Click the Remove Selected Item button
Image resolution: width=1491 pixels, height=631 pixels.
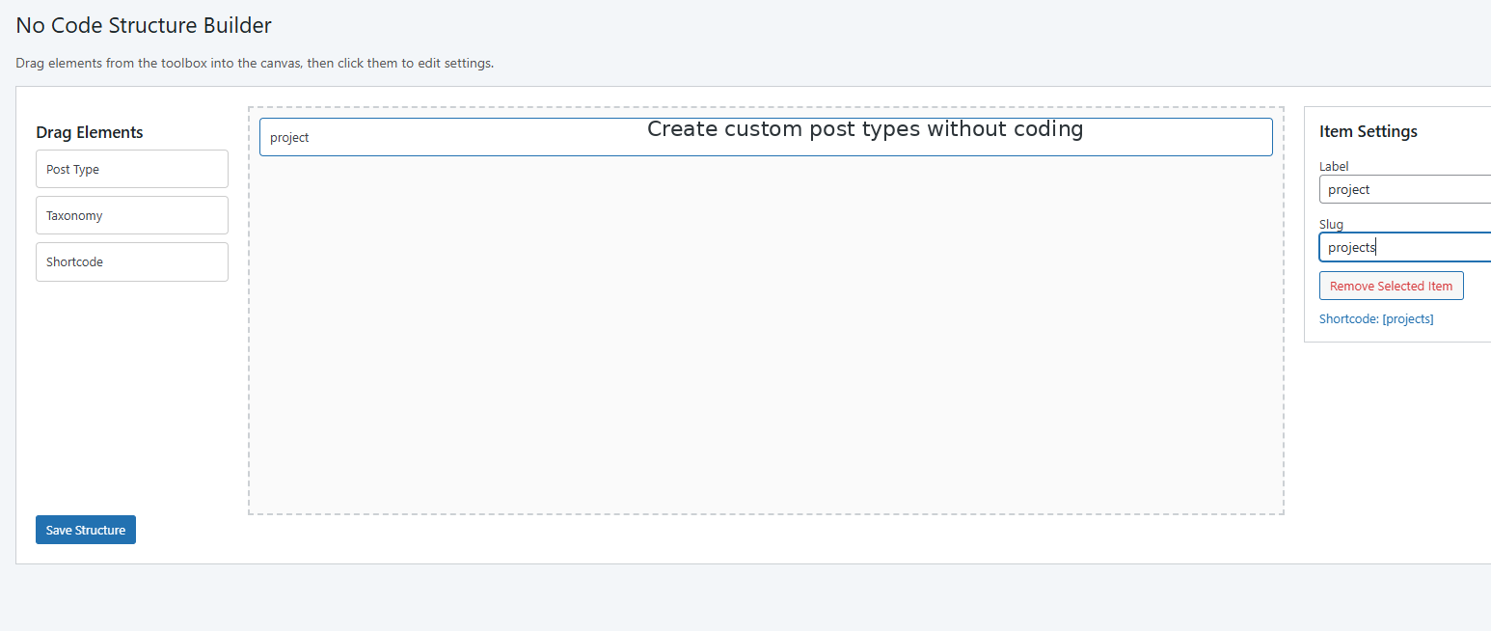[1391, 285]
